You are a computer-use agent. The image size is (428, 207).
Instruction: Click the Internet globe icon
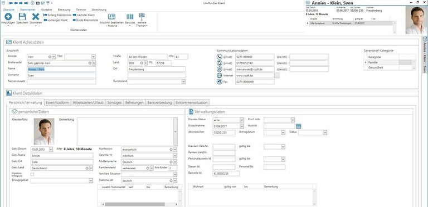(220, 76)
